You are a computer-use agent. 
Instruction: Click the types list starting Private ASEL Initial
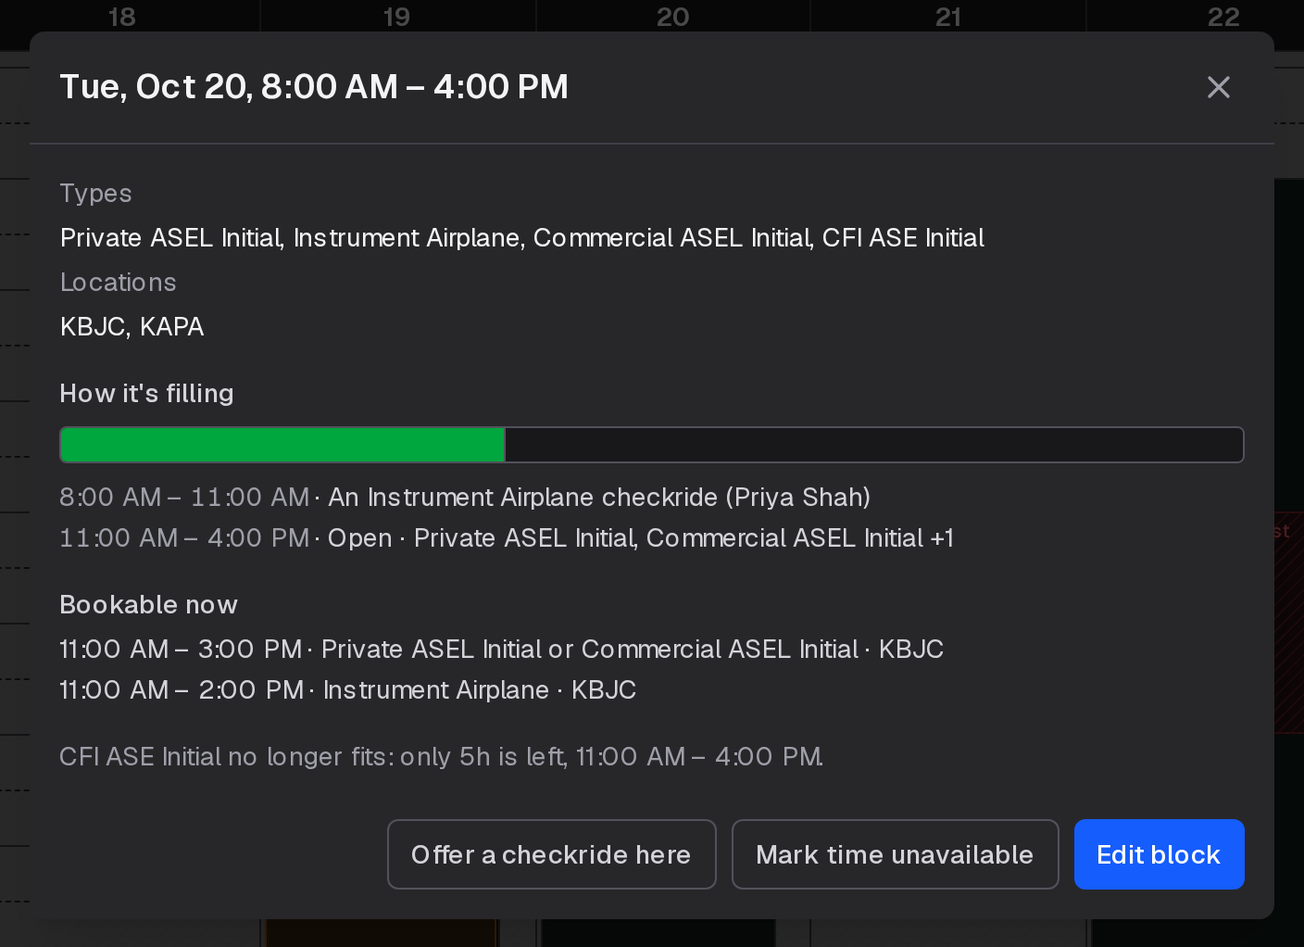tap(521, 238)
